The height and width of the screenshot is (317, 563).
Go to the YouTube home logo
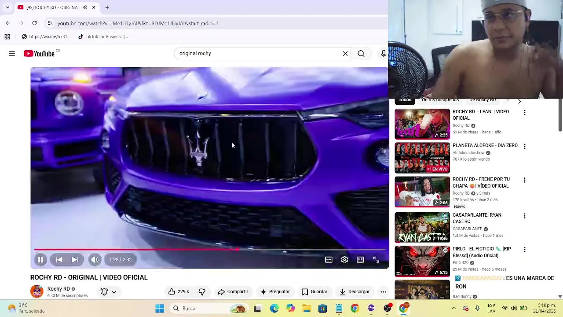[40, 53]
